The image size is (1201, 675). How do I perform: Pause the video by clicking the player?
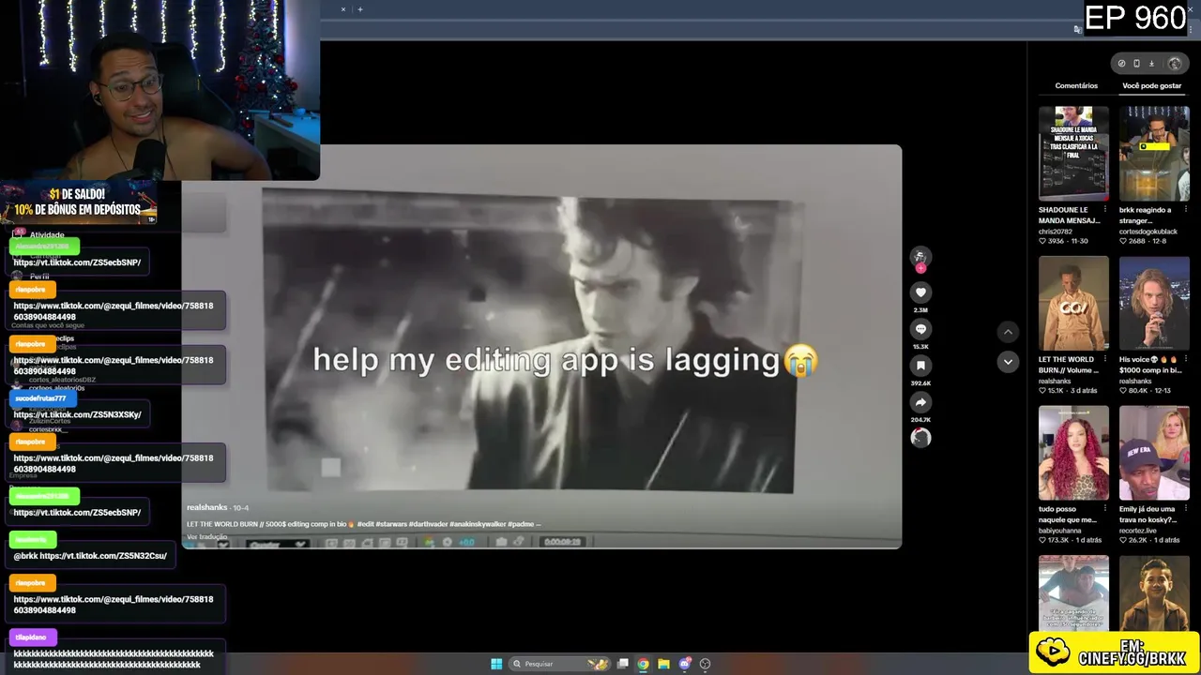(541, 346)
